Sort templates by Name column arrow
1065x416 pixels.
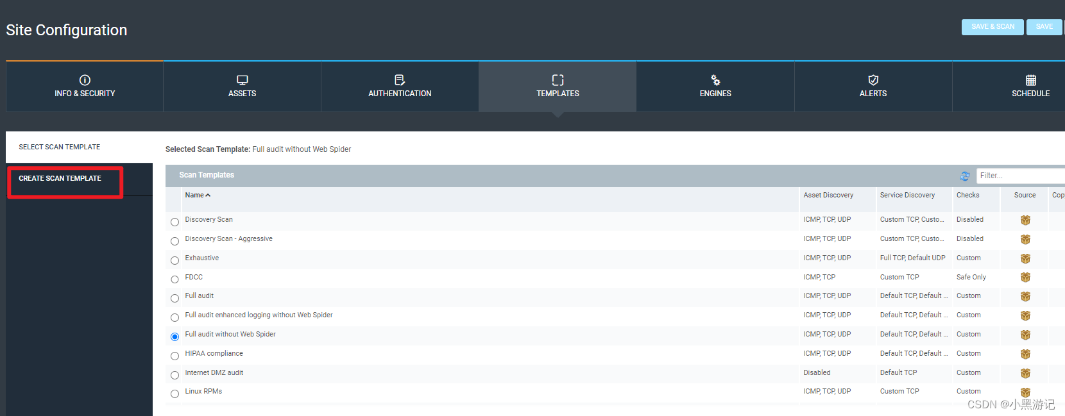tap(208, 196)
